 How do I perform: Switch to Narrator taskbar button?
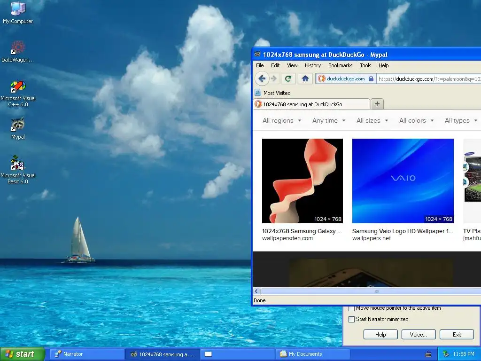87,354
